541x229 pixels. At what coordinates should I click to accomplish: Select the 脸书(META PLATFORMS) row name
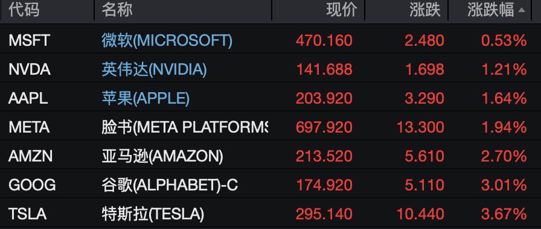coord(185,127)
